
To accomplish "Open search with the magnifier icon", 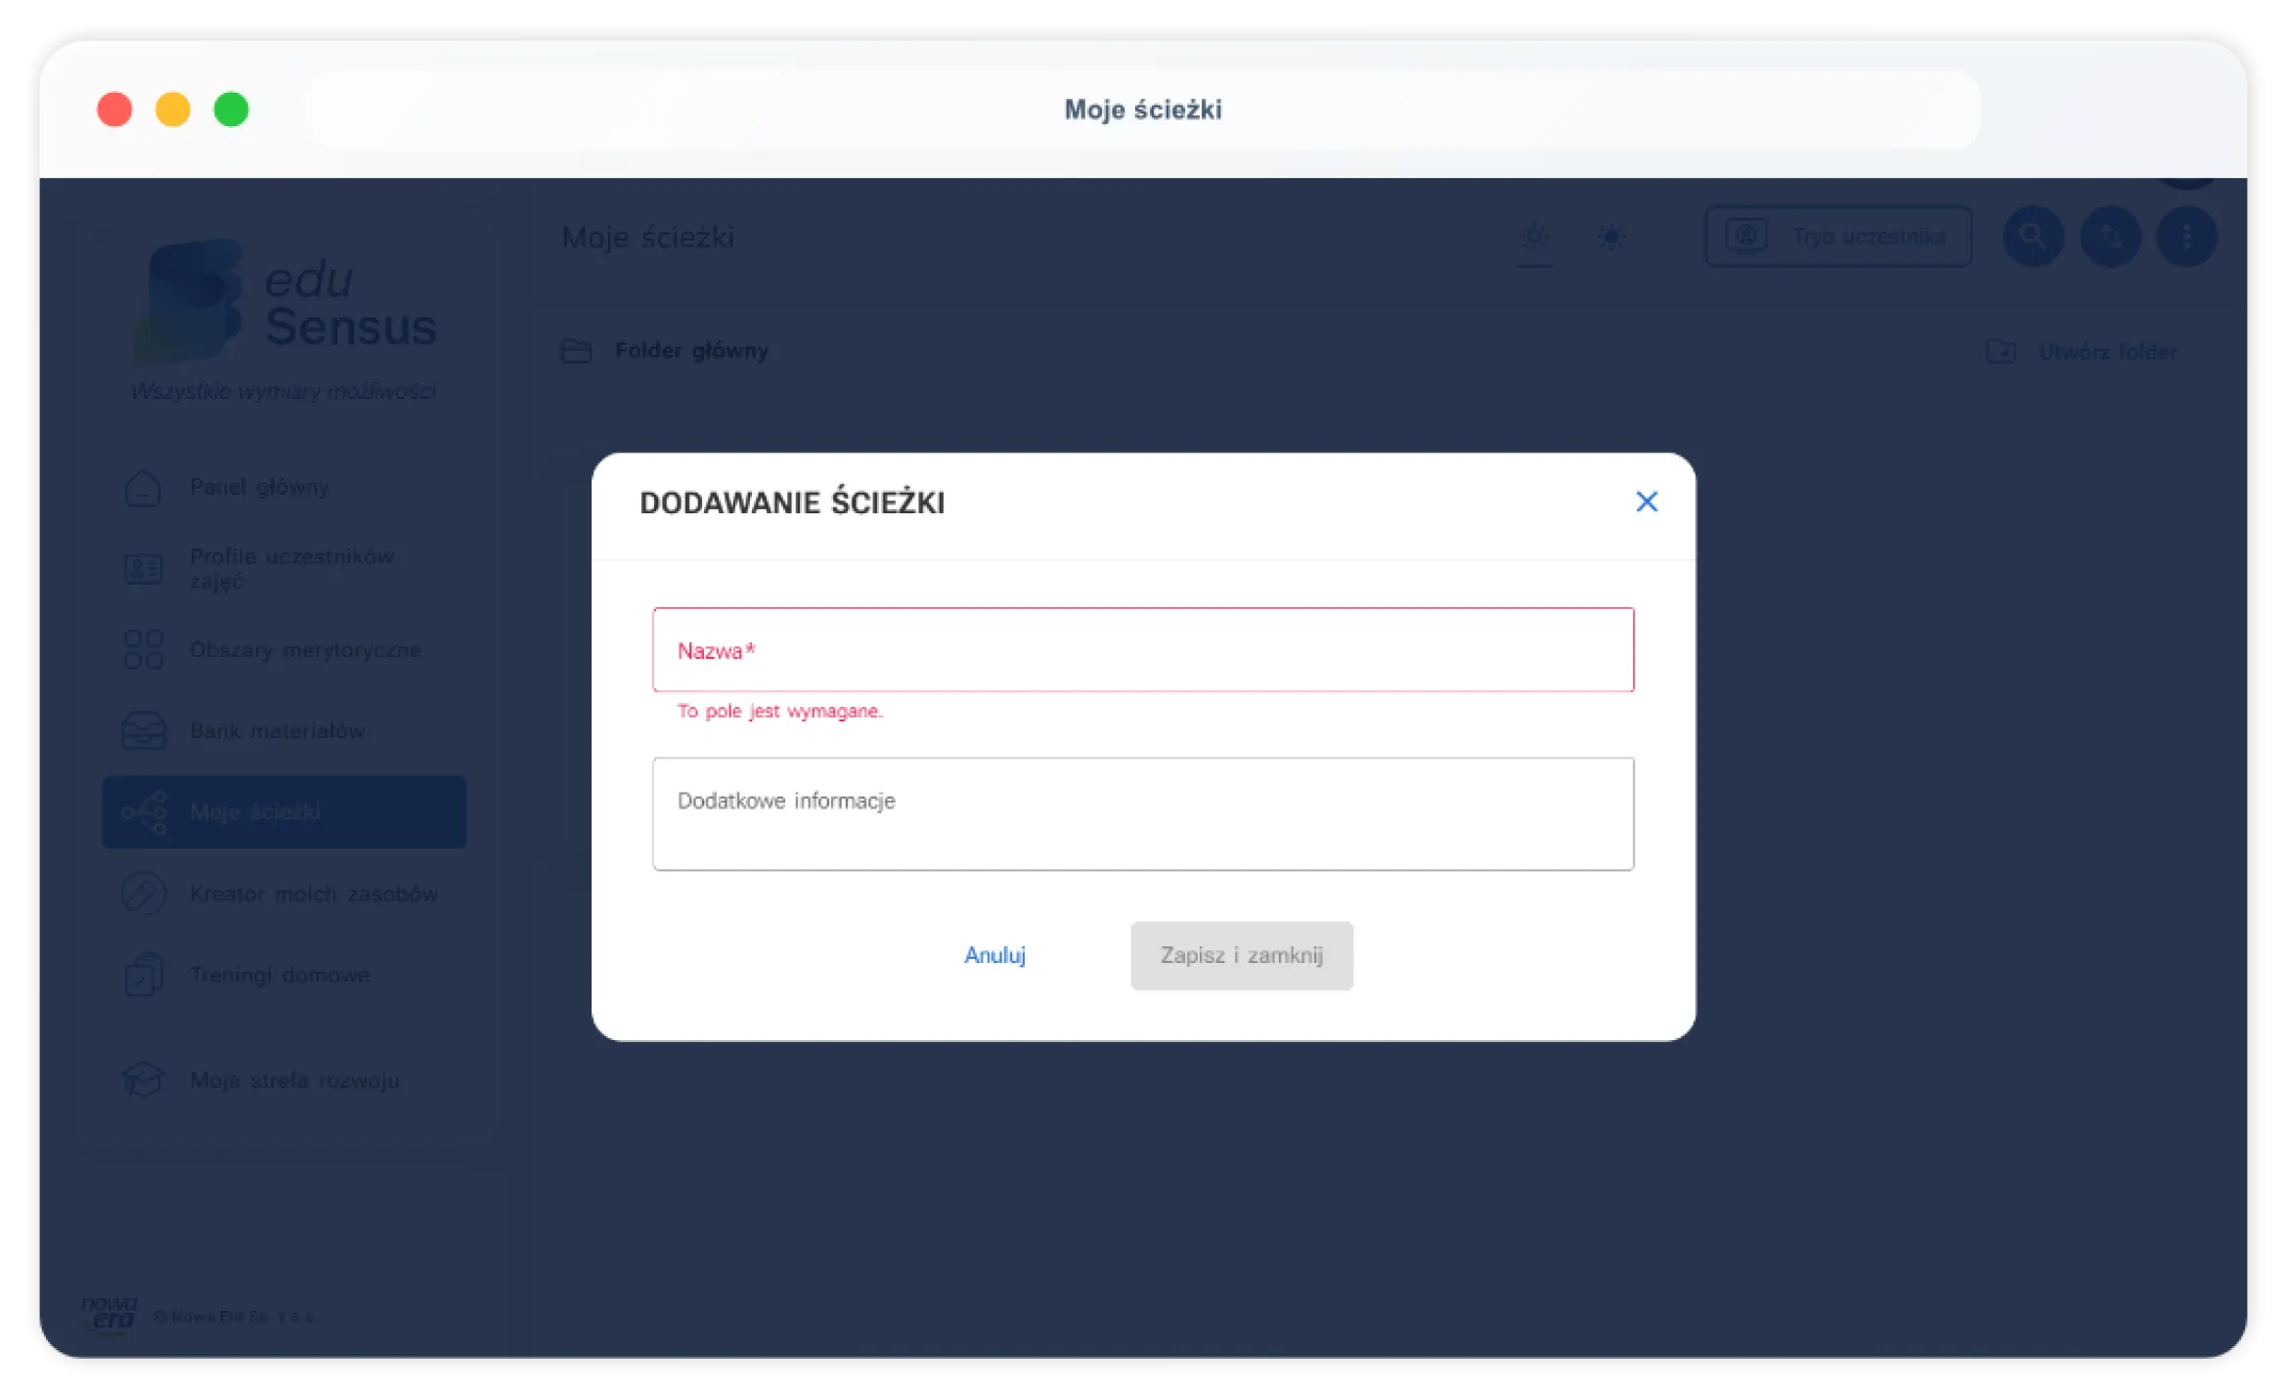I will [x=2033, y=237].
